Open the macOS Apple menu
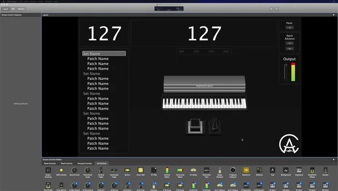This screenshot has width=338, height=191. click(3, 1)
